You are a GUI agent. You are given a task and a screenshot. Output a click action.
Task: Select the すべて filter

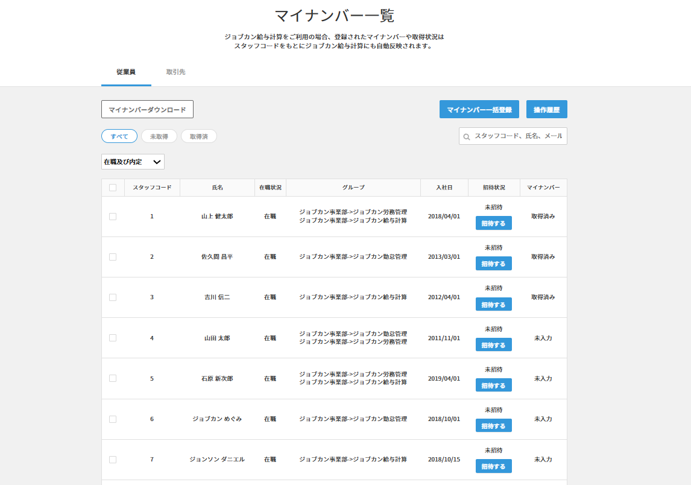click(119, 136)
